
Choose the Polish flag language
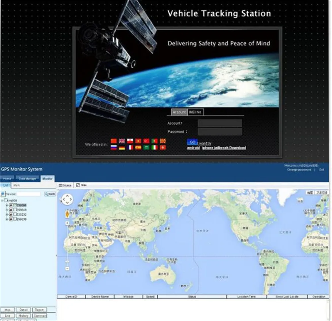[130, 141]
